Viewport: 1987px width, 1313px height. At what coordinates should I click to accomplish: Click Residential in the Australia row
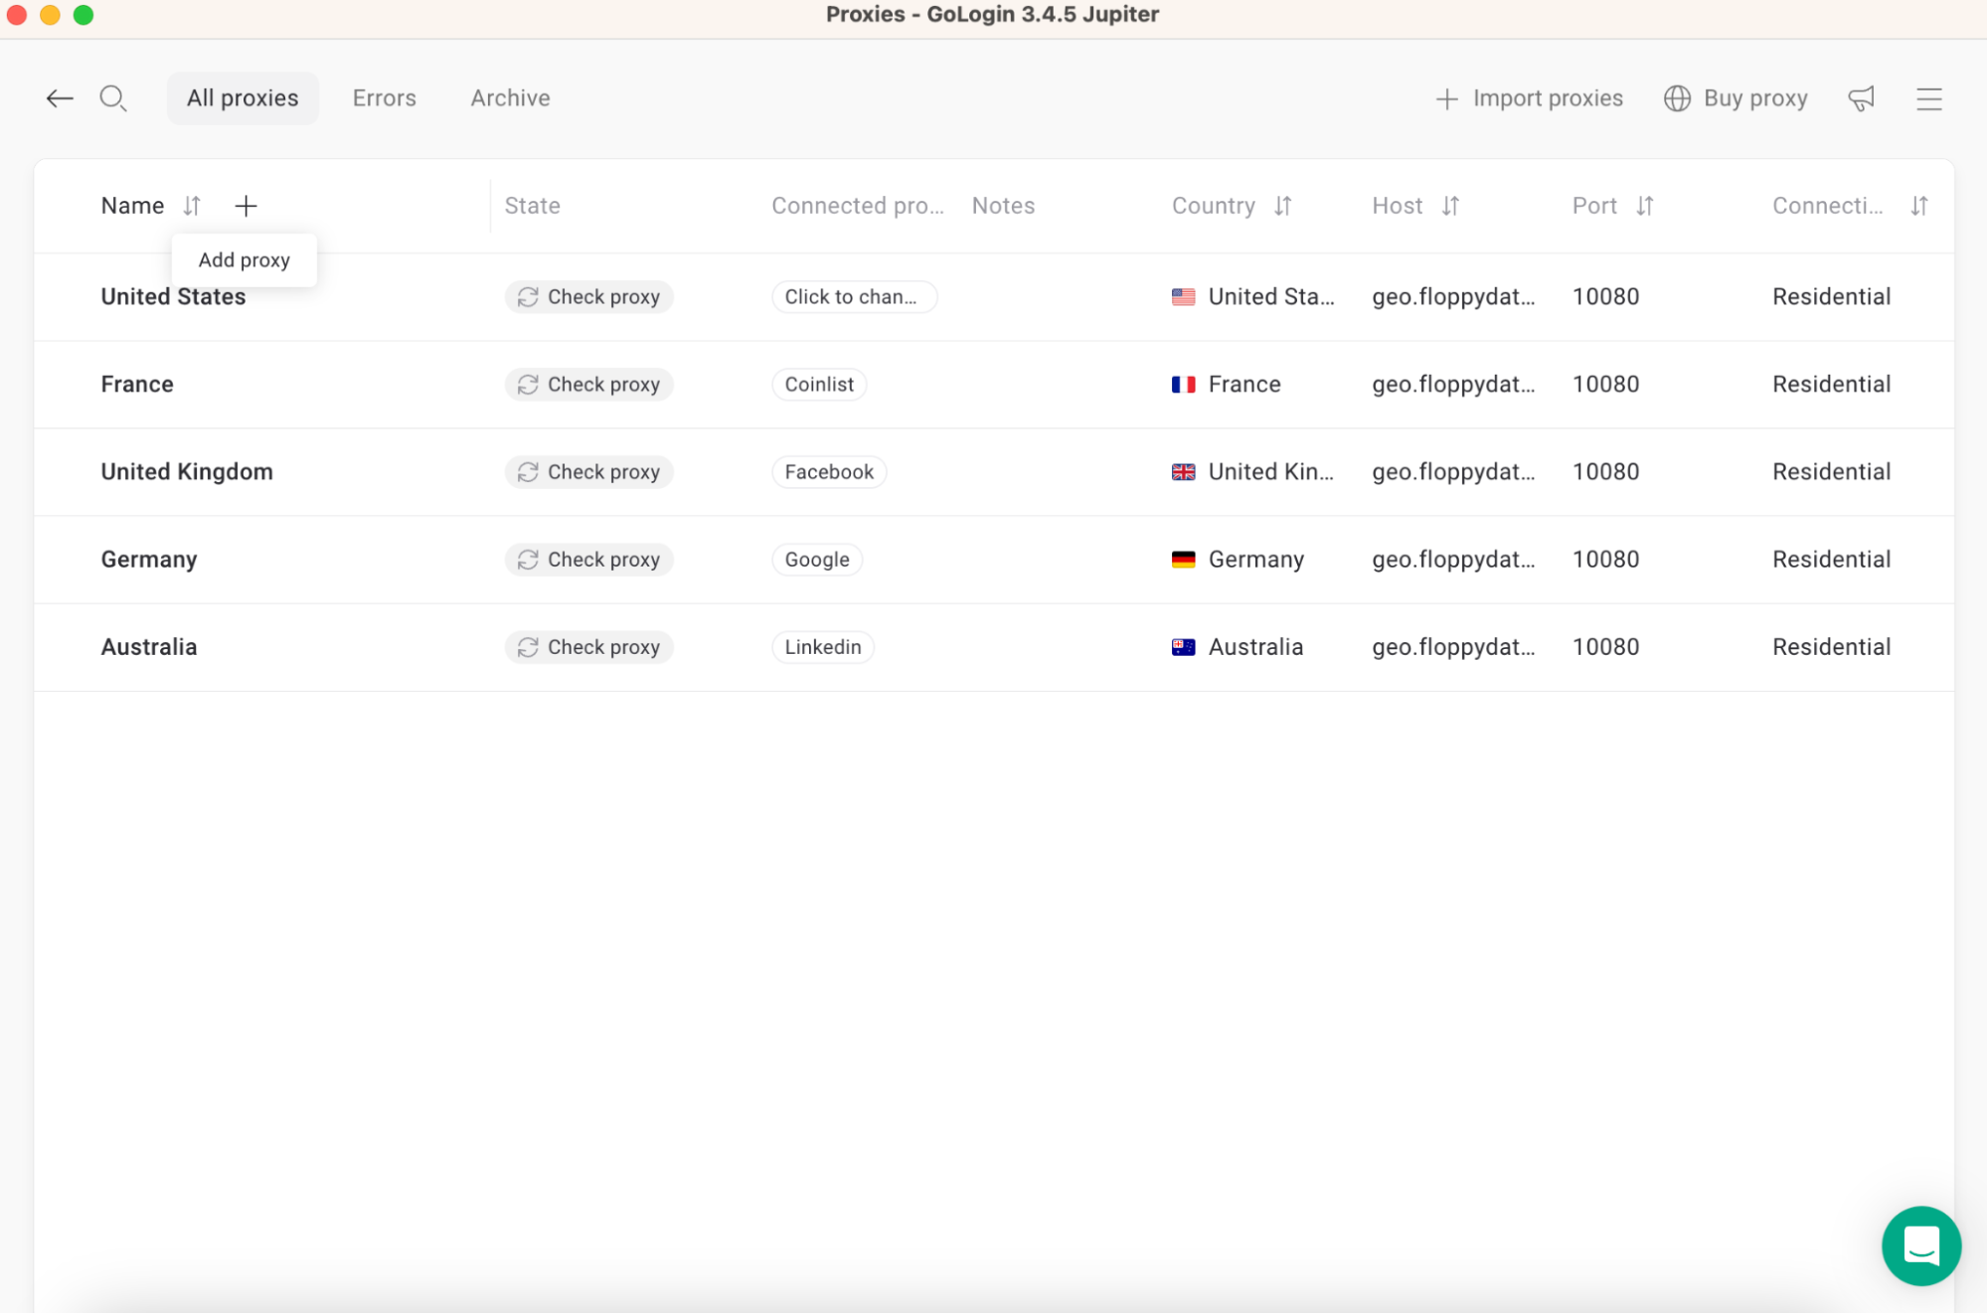pos(1831,647)
